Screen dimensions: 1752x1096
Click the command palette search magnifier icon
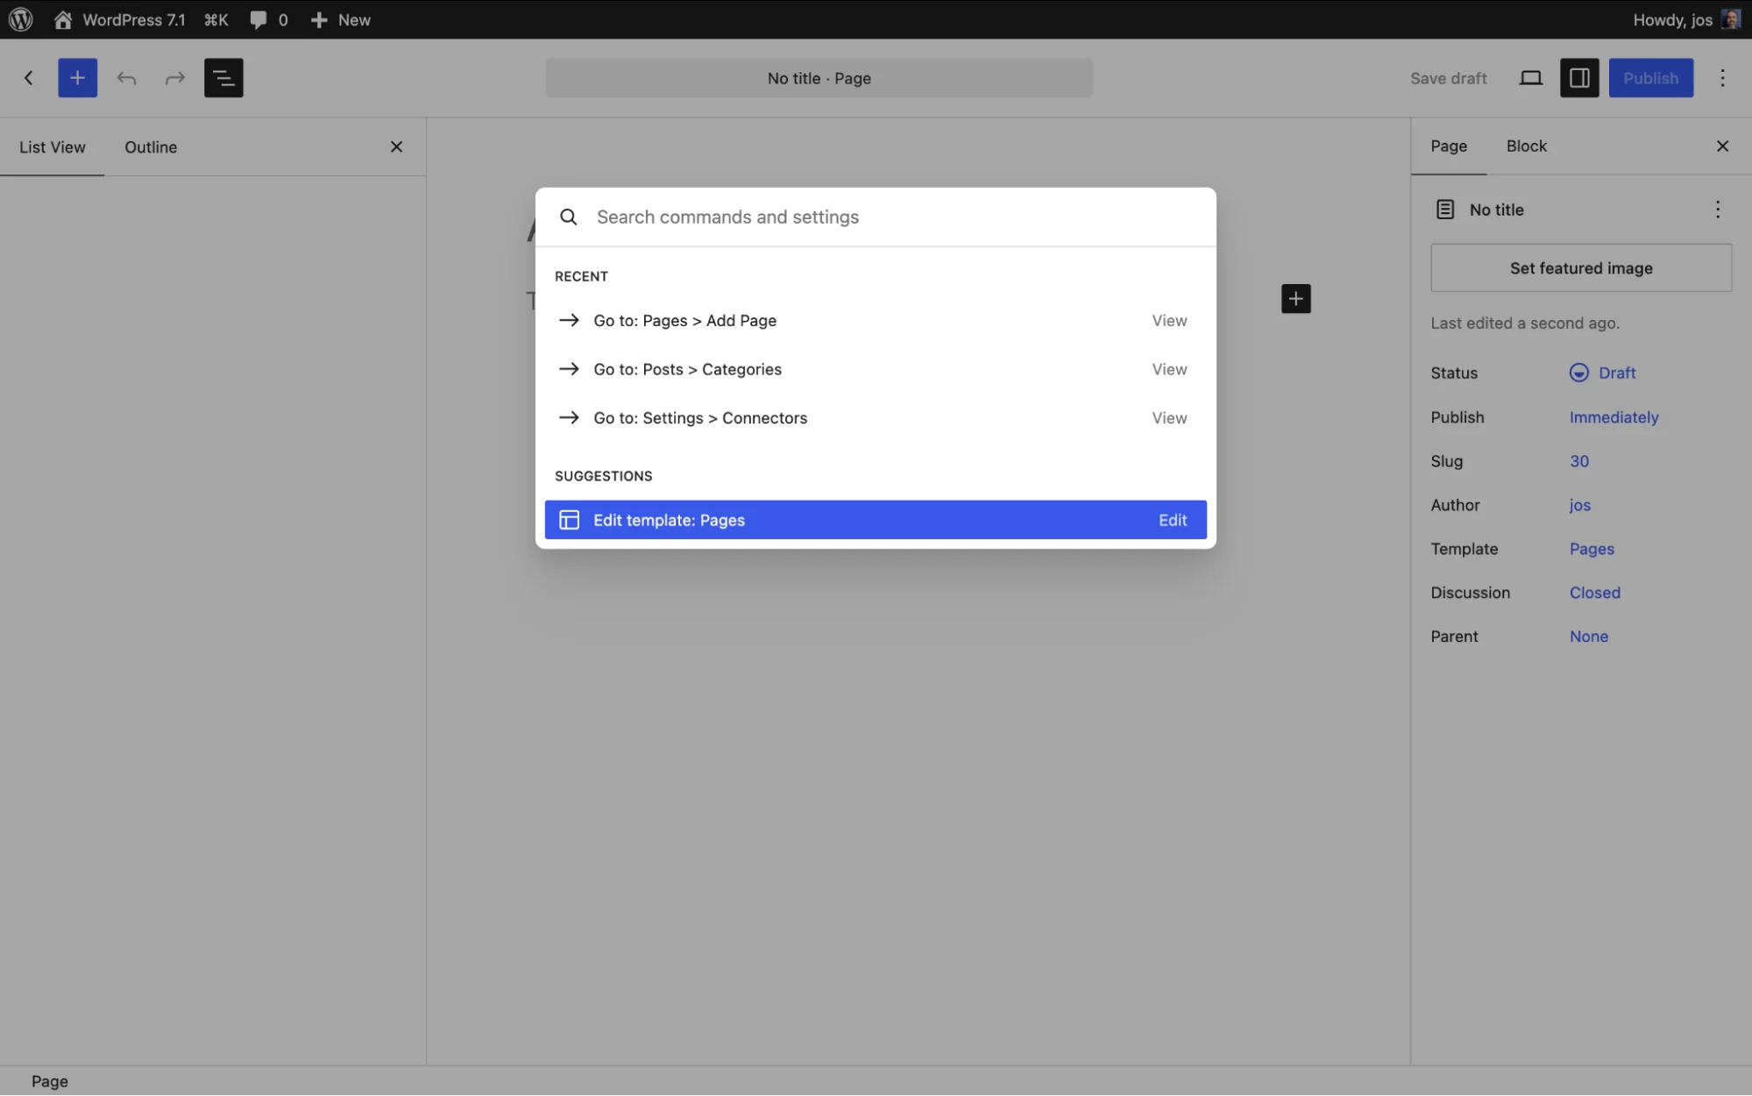tap(568, 217)
